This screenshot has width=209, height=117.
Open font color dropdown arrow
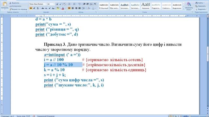click(65, 8)
